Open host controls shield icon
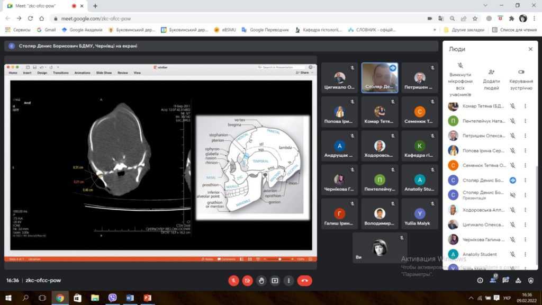This screenshot has height=305, width=542. coord(531,280)
